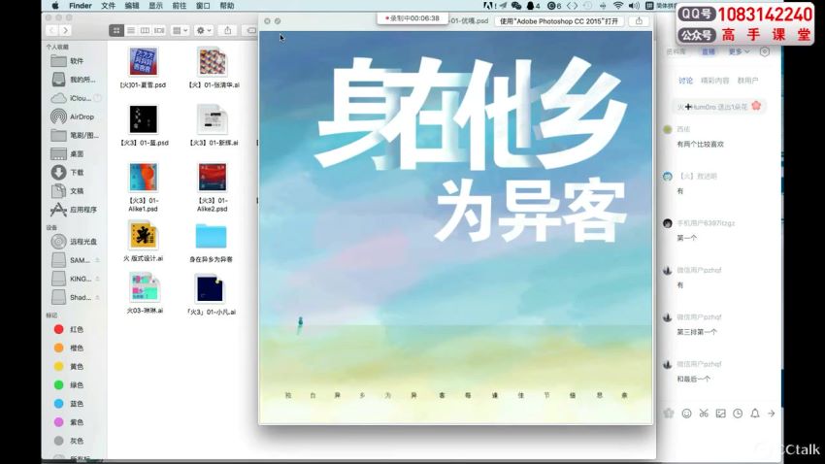Click the volume icon in the menu bar
Viewport: 825px width, 464px height.
[x=634, y=5]
